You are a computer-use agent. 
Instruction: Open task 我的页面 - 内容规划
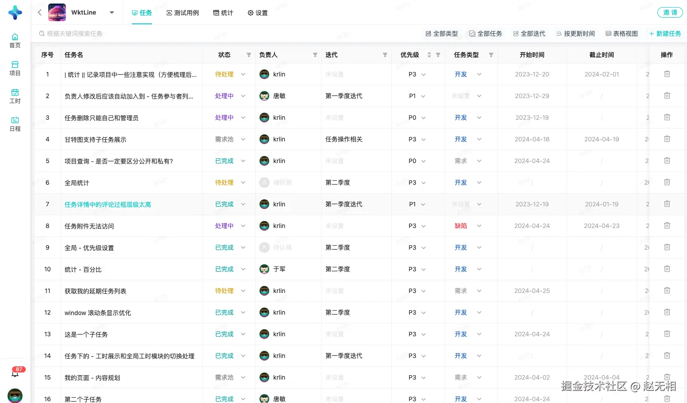pyautogui.click(x=92, y=378)
